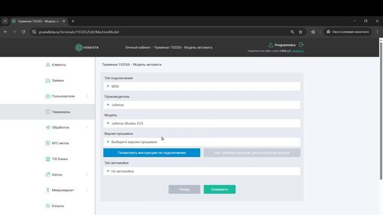Open the Версия прошивки dropdown
Viewport: 383px width, 215px height.
(x=202, y=142)
